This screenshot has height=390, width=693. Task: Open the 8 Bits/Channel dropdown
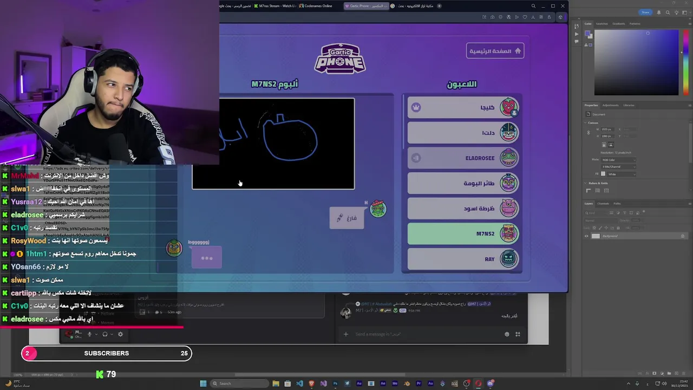coord(618,167)
